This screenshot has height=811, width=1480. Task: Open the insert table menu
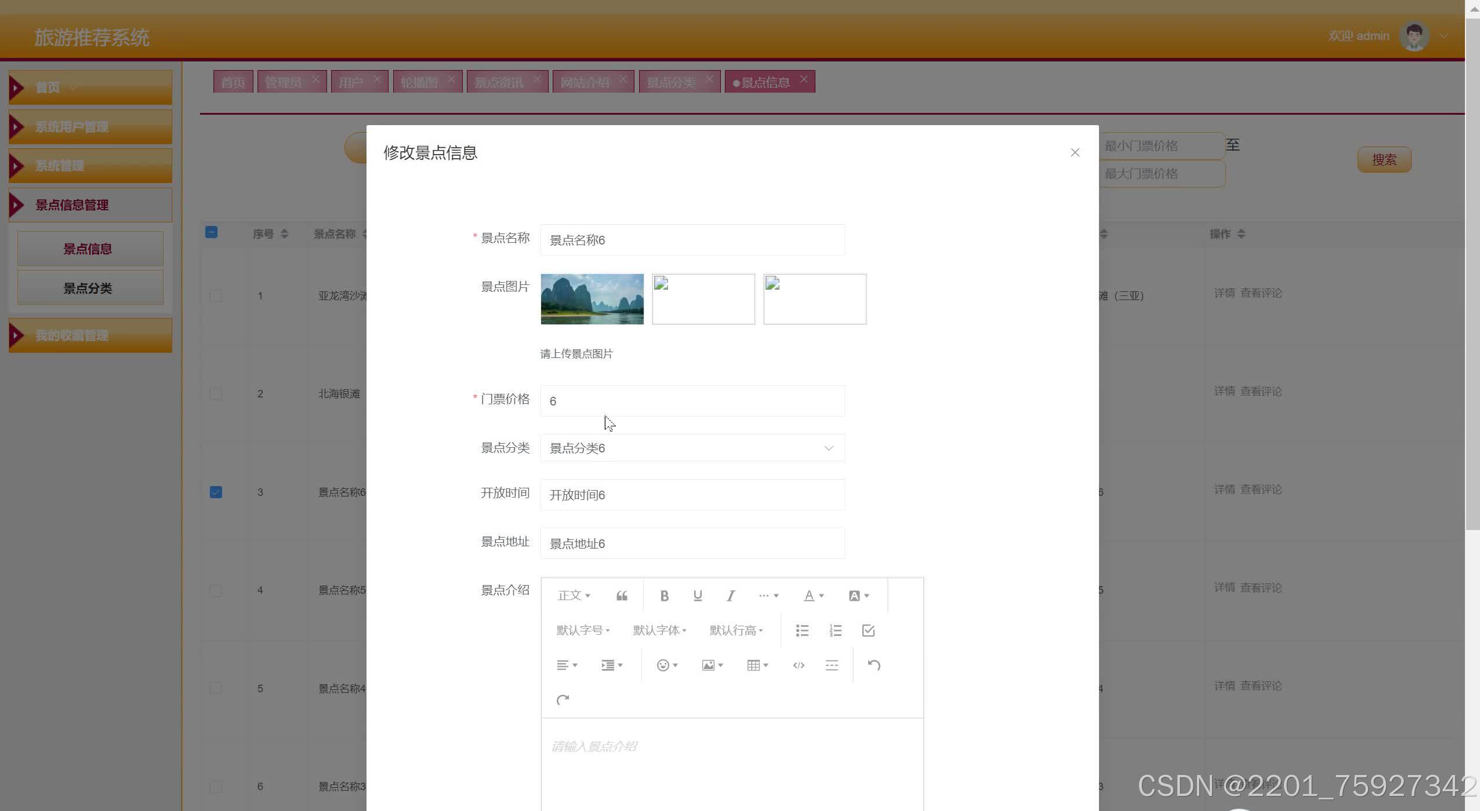click(x=757, y=665)
